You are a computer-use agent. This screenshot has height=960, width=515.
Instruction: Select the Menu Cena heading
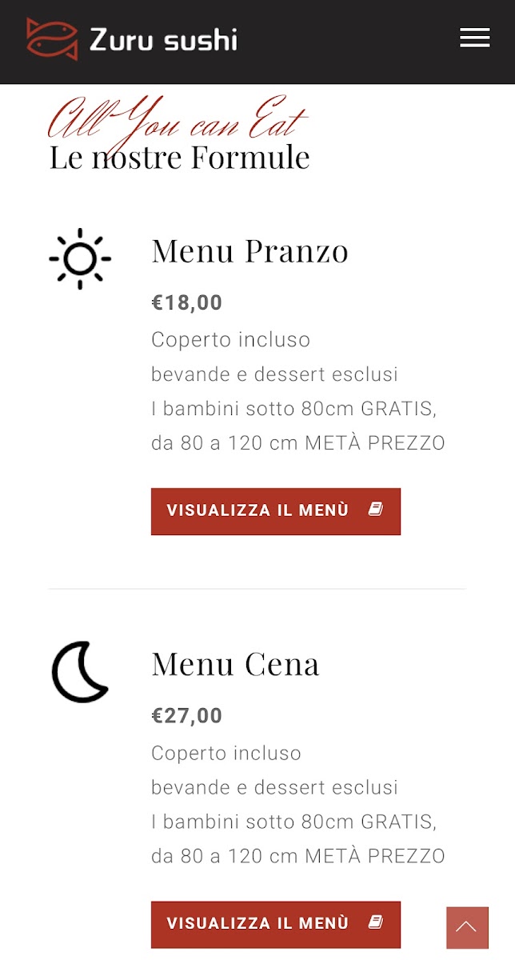235,664
